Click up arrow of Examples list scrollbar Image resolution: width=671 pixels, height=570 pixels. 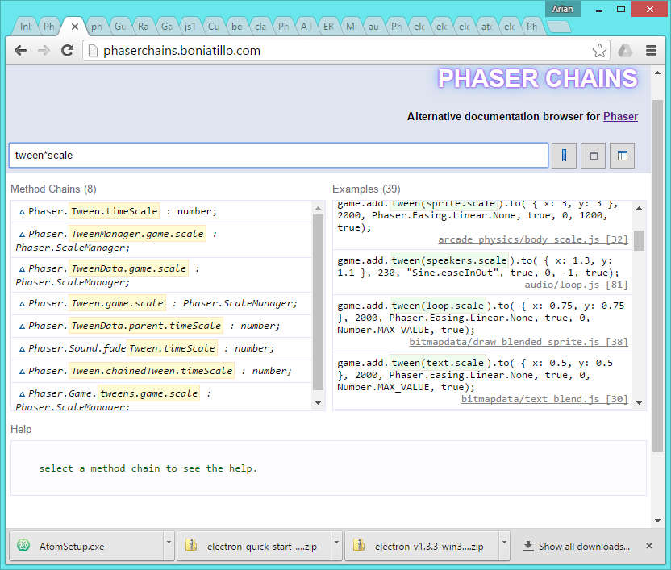click(x=639, y=208)
